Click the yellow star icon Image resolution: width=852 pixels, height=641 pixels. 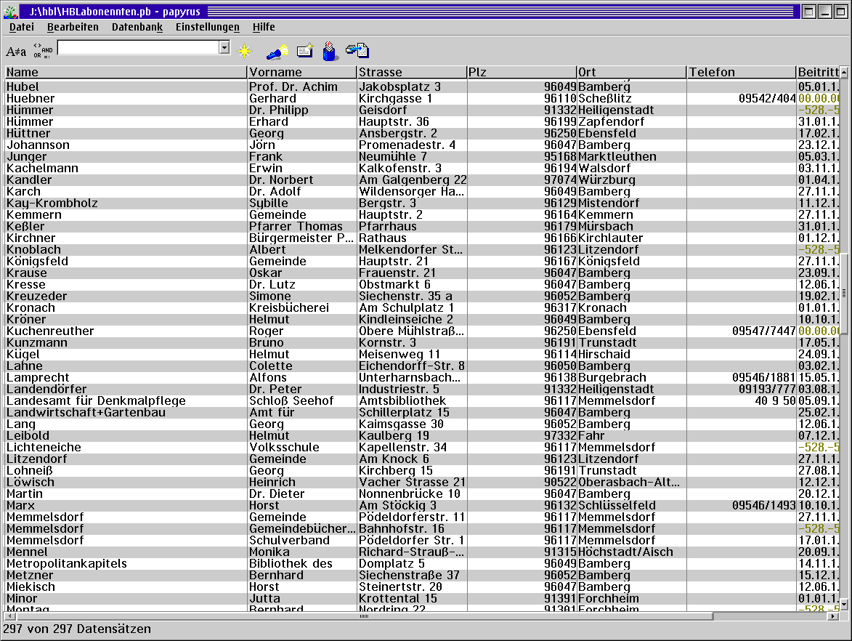(x=245, y=51)
